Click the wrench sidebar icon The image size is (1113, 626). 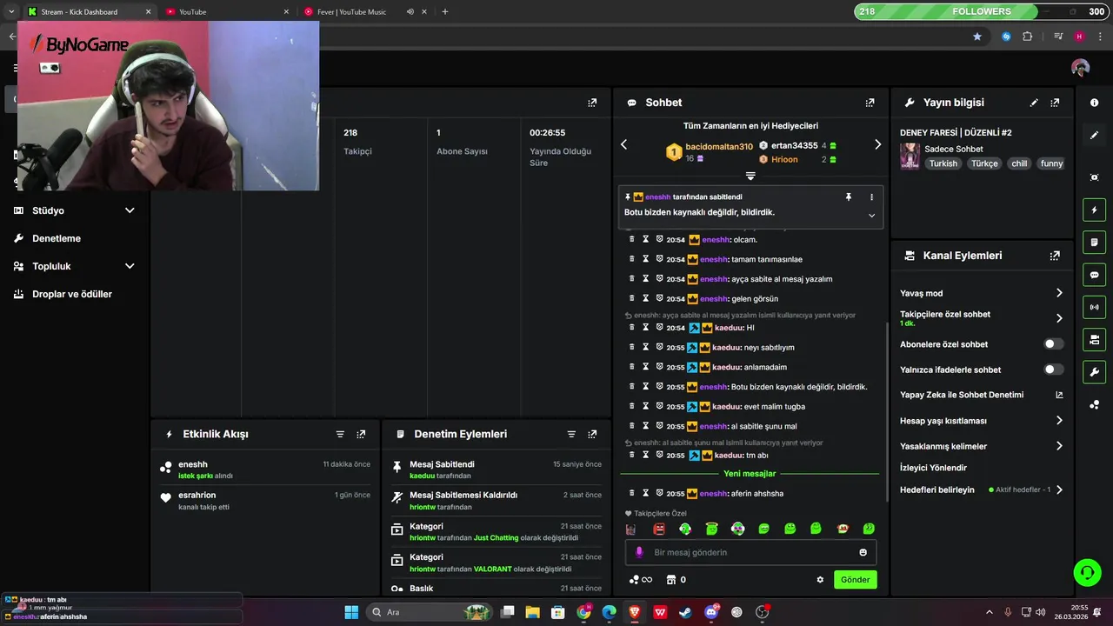(1094, 372)
